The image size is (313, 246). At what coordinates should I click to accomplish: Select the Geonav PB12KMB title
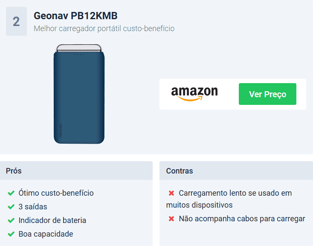(75, 16)
